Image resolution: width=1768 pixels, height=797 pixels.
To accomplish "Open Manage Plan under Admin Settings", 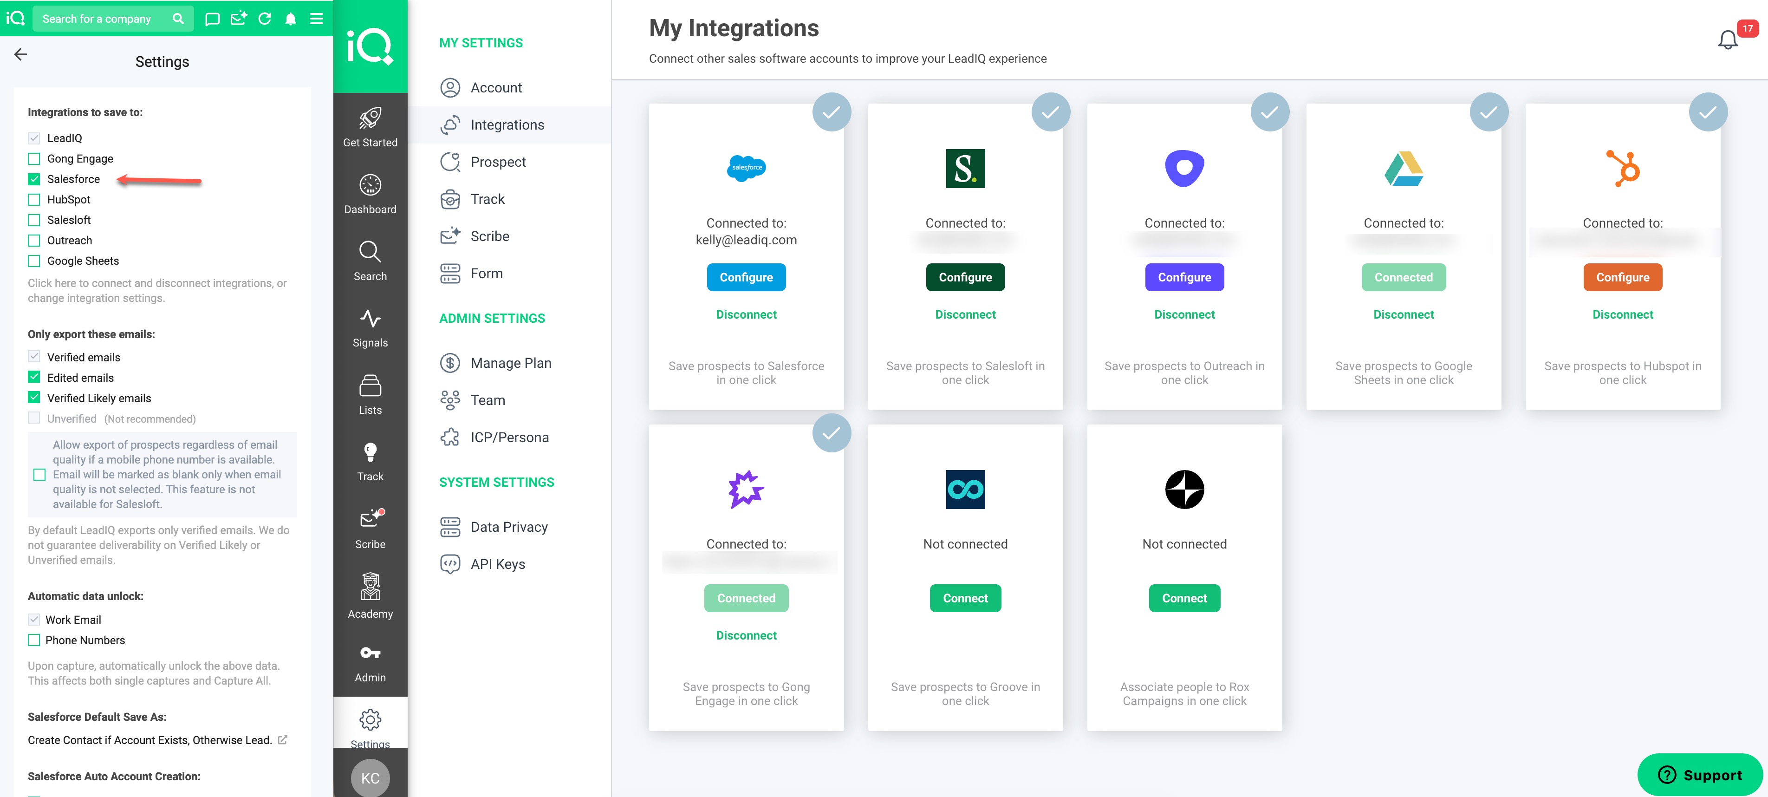I will pos(510,363).
